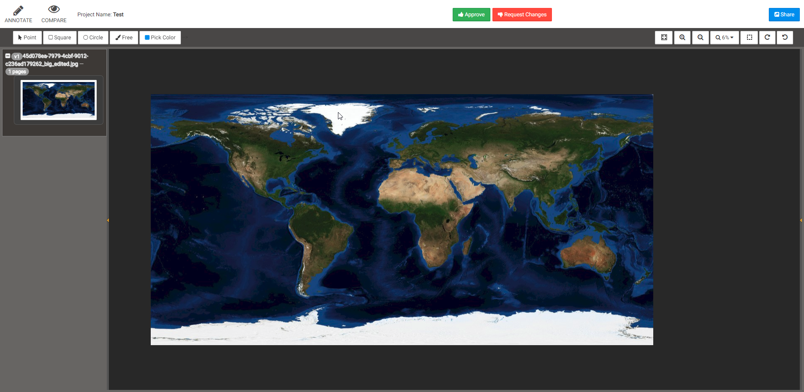Open the 6% zoom level dropdown
804x392 pixels.
(x=724, y=37)
